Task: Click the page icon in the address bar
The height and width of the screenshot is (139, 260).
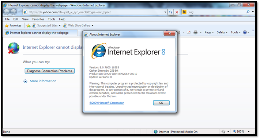Action: (x=25, y=12)
